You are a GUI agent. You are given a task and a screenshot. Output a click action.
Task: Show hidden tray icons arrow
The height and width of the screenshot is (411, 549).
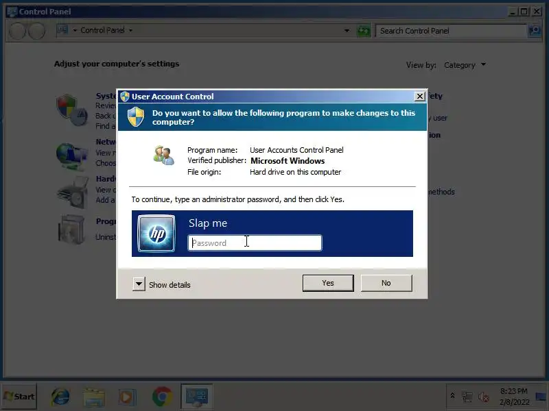(452, 396)
